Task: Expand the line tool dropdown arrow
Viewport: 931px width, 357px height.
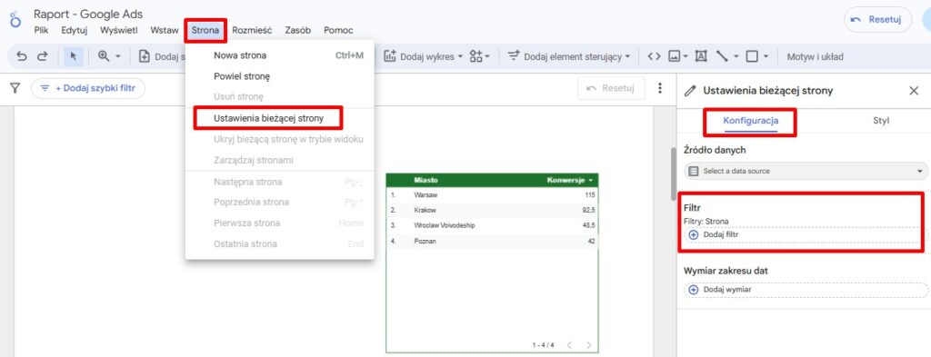Action: (736, 57)
